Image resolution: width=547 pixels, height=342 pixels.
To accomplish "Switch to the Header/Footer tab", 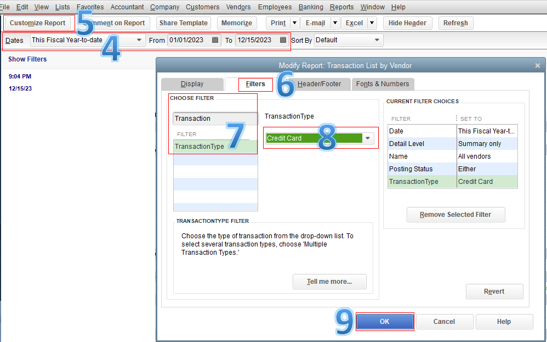I will click(x=319, y=84).
